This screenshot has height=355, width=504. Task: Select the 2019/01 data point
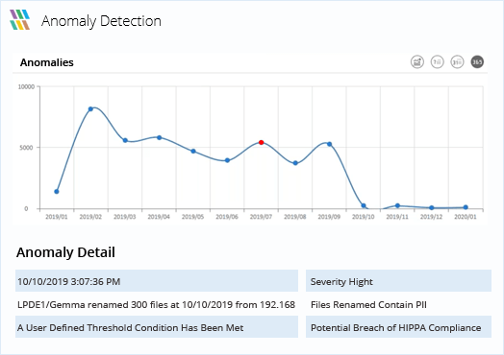[57, 192]
